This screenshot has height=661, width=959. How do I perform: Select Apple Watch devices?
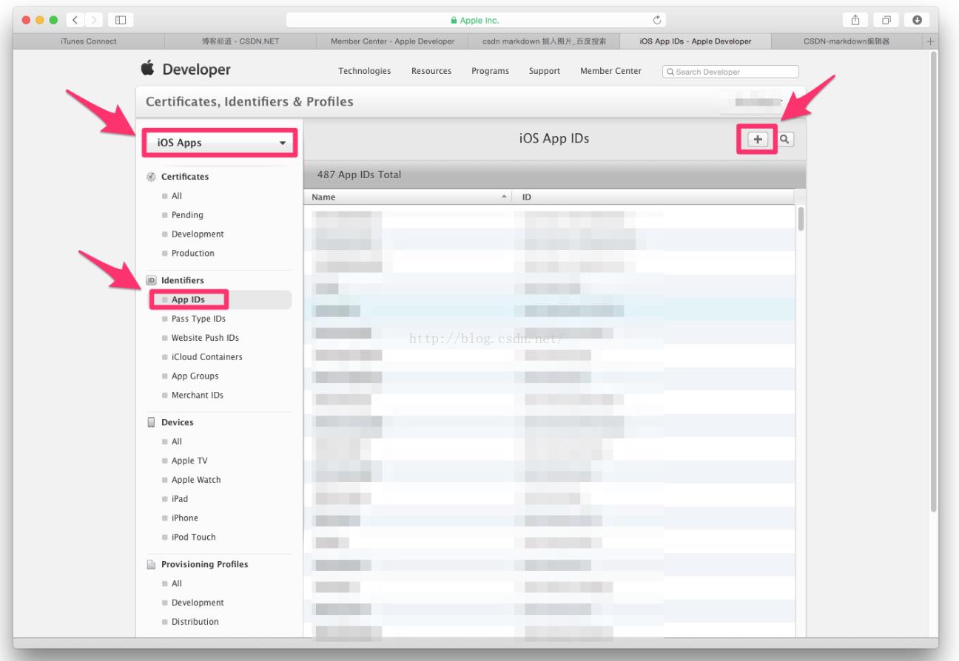click(196, 480)
